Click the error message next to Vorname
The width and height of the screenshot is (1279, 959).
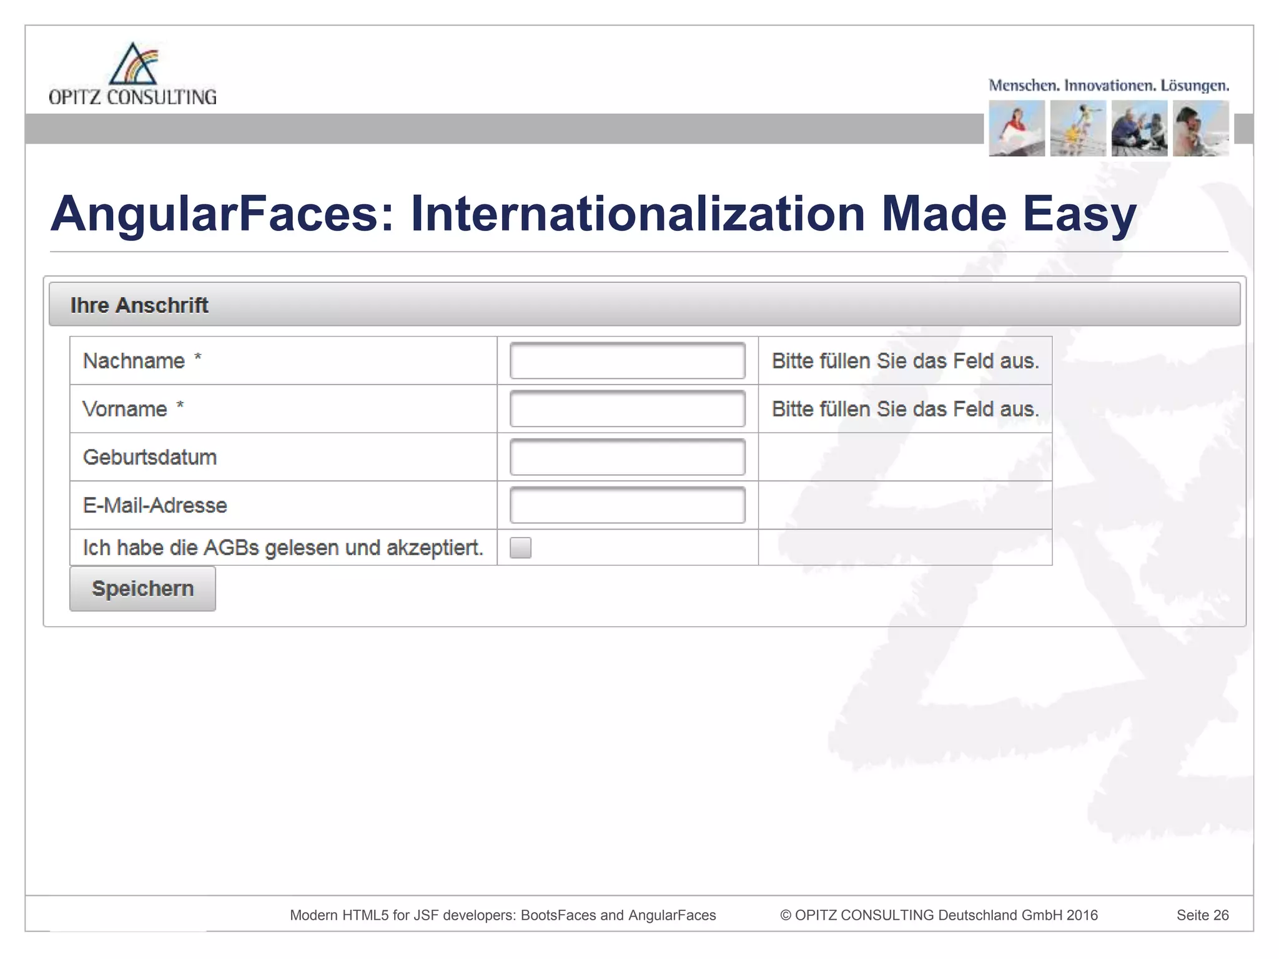(x=906, y=409)
